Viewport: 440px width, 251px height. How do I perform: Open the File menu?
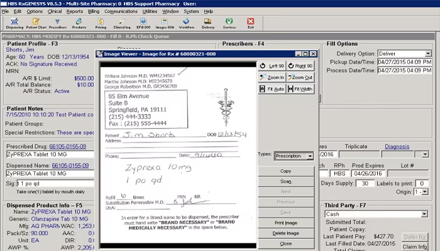point(5,11)
